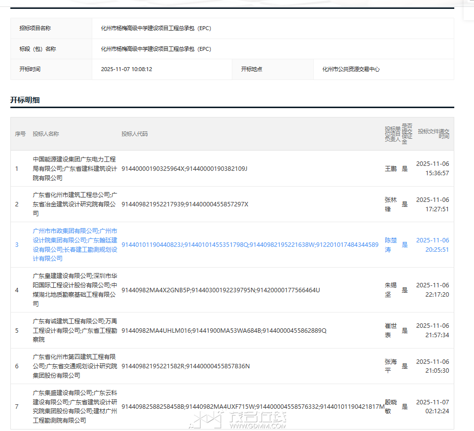Select the row 1 bidder 中国能源建设集团 cell
The image size is (474, 431).
coord(75,168)
